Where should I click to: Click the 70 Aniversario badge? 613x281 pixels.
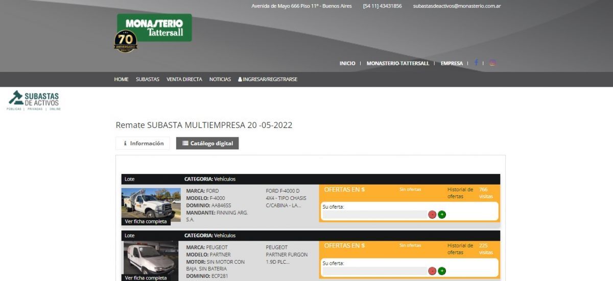(x=125, y=41)
